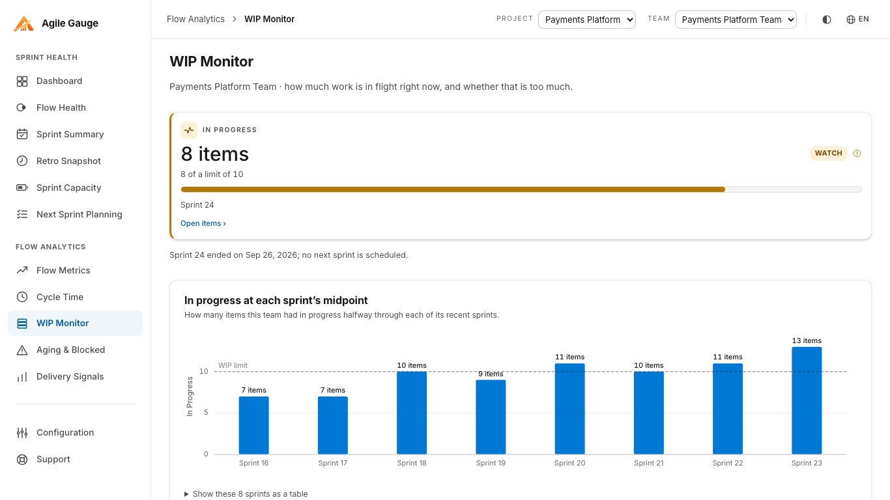The width and height of the screenshot is (890, 500).
Task: Open the Team dropdown
Action: pos(736,20)
